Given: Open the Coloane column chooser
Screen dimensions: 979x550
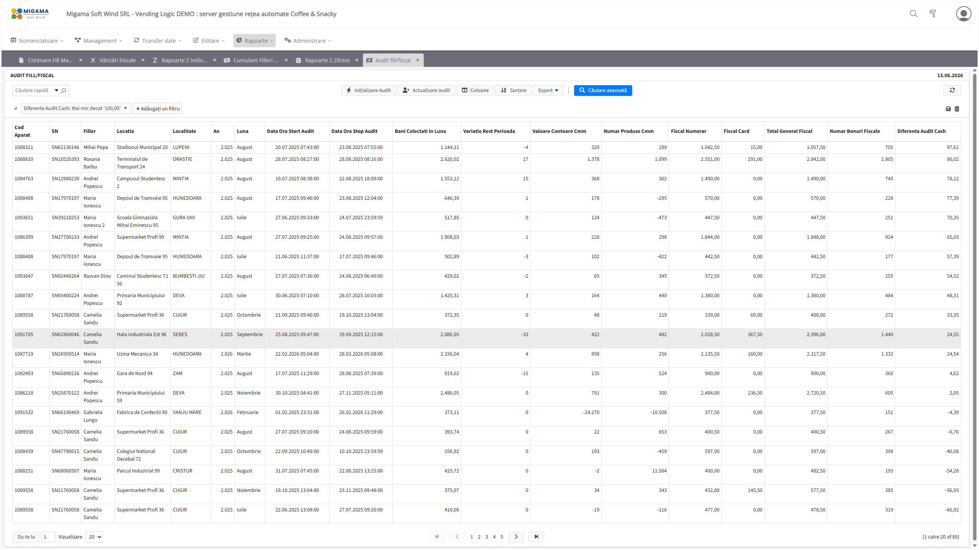Looking at the screenshot, I should pos(475,90).
